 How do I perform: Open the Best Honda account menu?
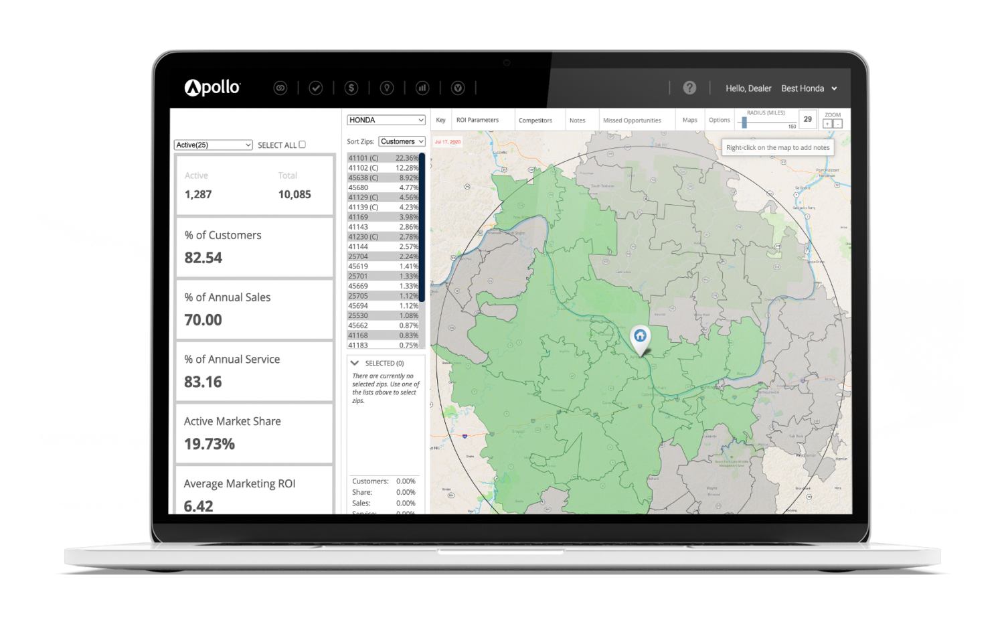pos(809,88)
